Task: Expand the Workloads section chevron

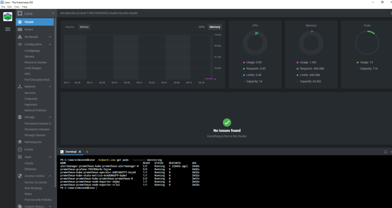Action: click(50, 37)
